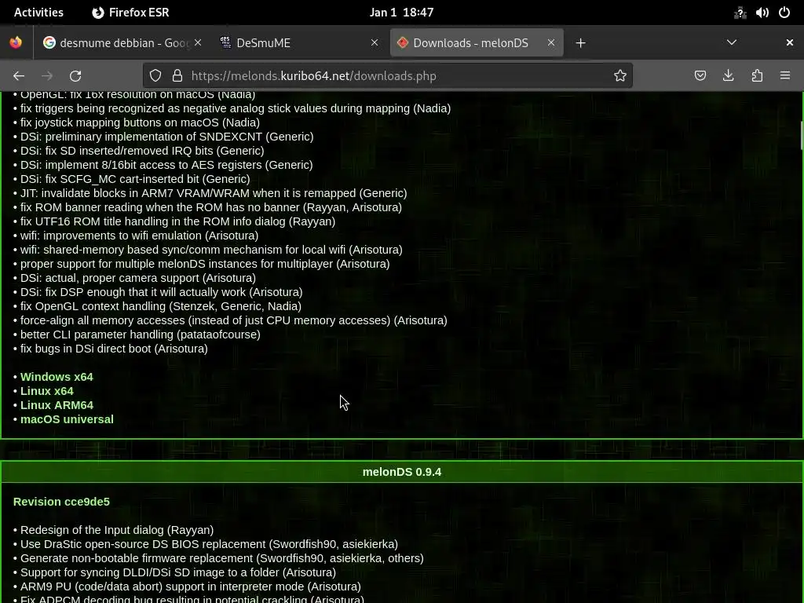Switch to the DeSmuME tab
Viewport: 804px width, 603px height.
(x=299, y=43)
